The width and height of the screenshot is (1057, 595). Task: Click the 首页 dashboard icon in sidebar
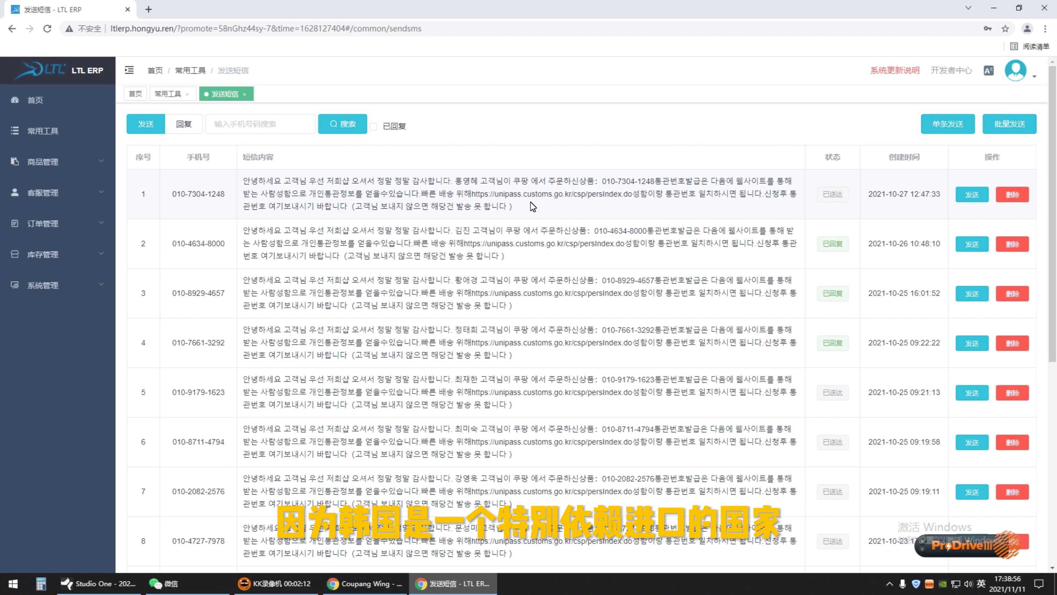tap(15, 100)
